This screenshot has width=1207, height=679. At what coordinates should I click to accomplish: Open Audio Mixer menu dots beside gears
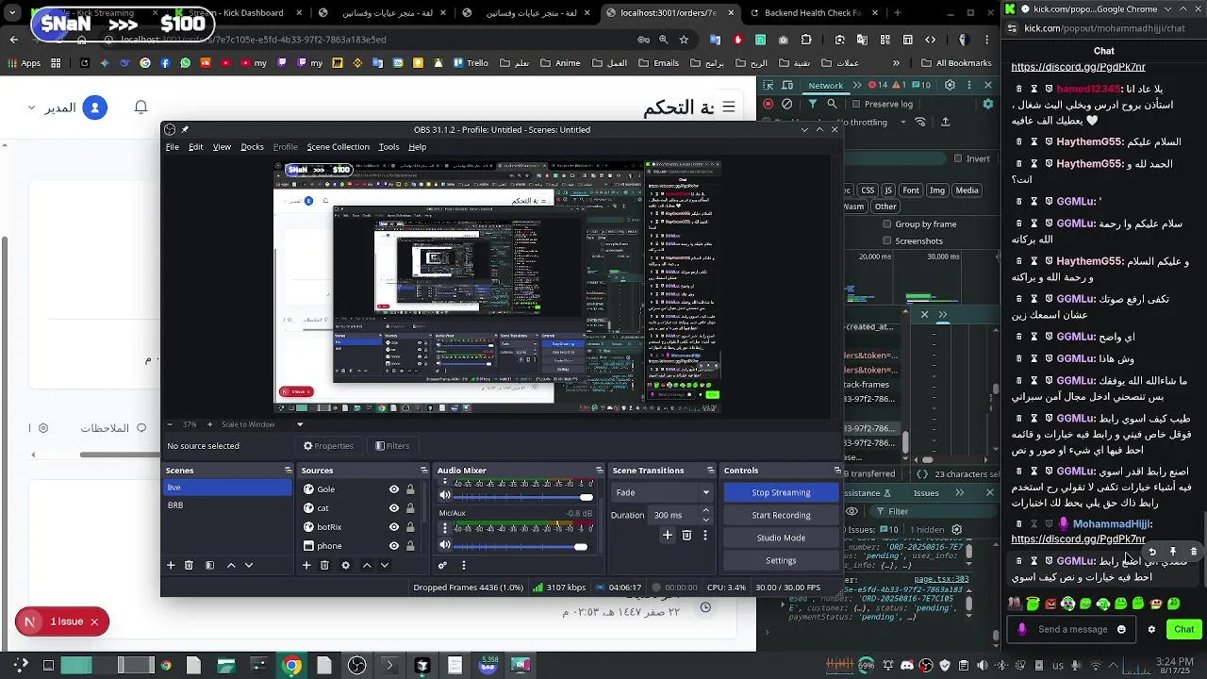tap(463, 565)
